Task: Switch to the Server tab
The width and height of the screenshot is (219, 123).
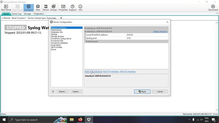Action: tap(6, 14)
